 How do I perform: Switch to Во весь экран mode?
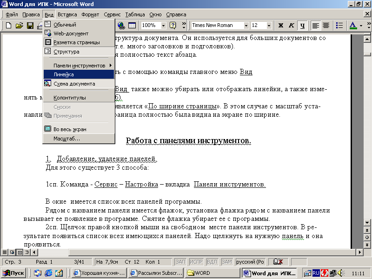point(79,129)
